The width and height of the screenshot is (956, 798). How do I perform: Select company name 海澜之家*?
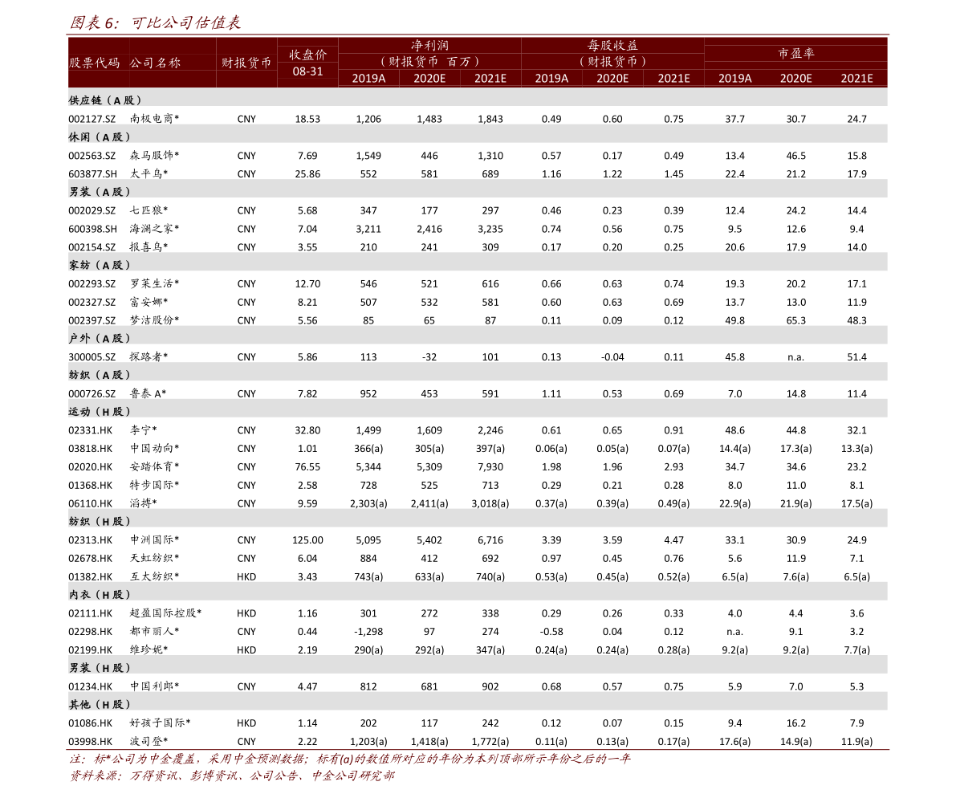[x=154, y=229]
